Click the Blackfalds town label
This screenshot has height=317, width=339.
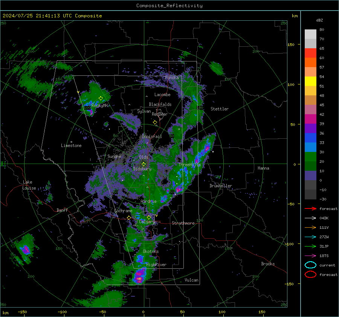[x=160, y=104]
